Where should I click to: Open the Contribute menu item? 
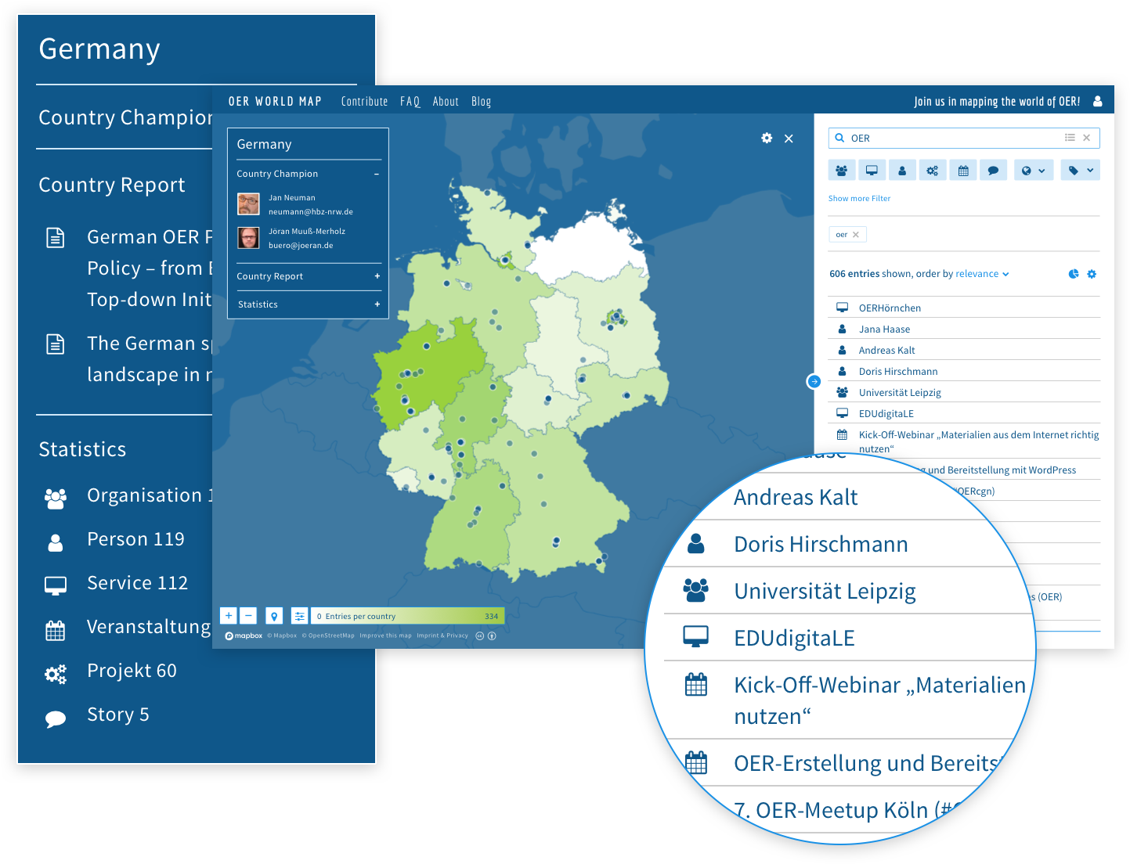[364, 101]
